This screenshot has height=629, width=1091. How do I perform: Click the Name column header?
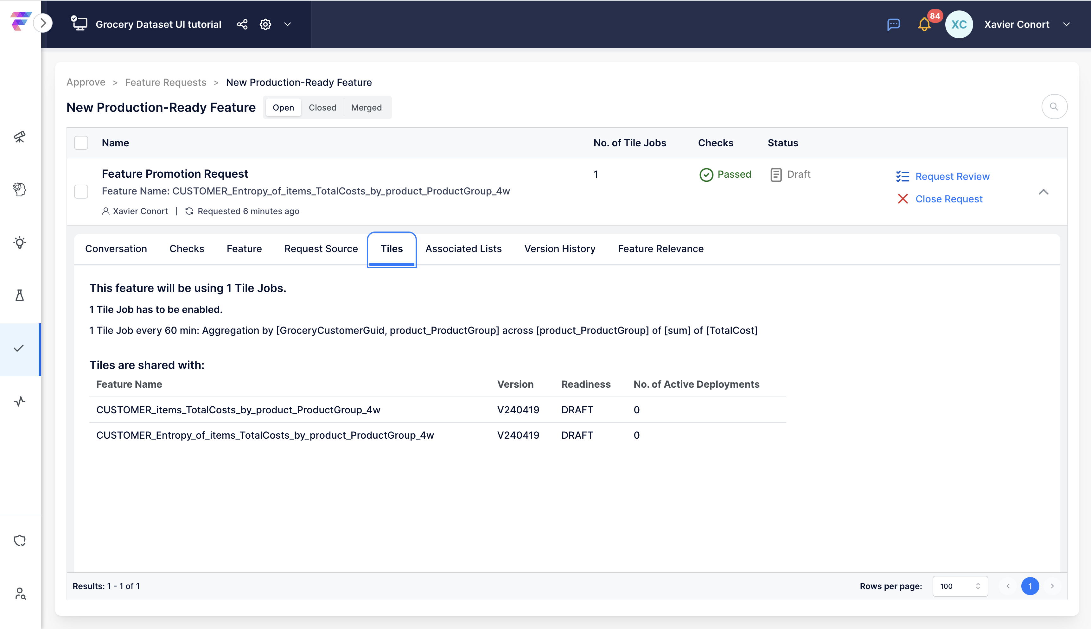point(115,143)
